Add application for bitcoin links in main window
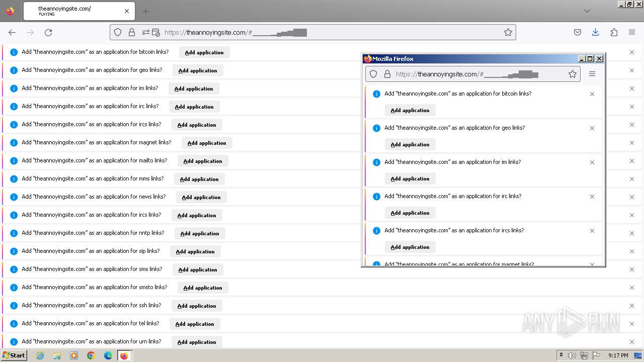 204,52
